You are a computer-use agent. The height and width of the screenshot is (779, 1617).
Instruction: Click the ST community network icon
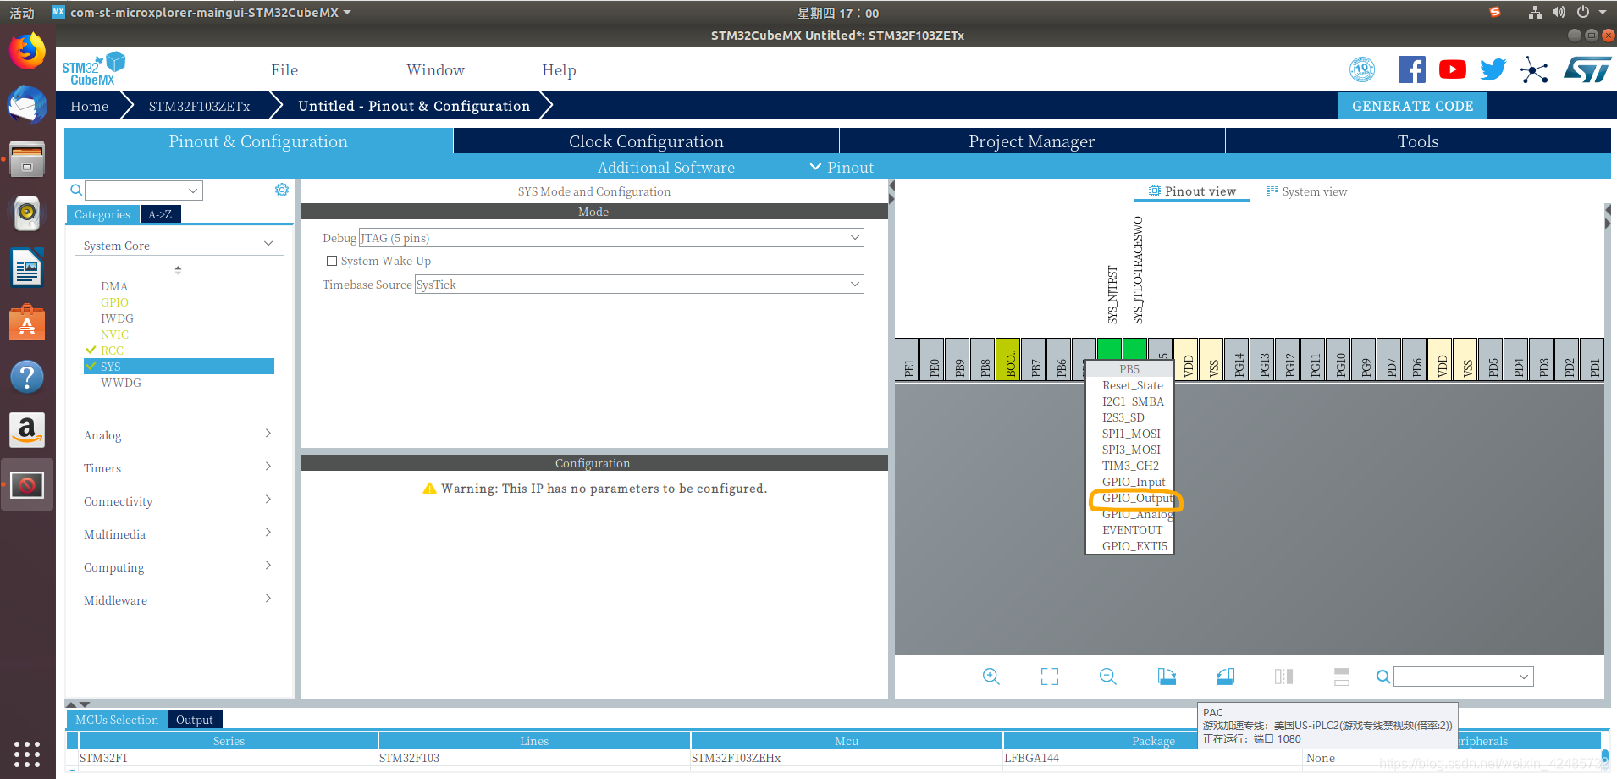tap(1534, 69)
